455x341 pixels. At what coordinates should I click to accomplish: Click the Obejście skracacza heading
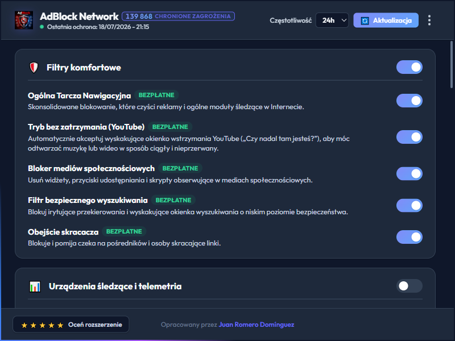pos(63,232)
